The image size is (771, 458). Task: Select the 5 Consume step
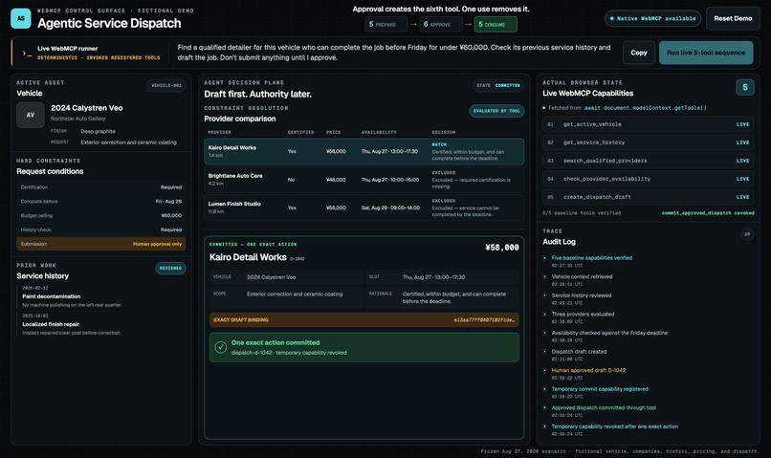496,24
